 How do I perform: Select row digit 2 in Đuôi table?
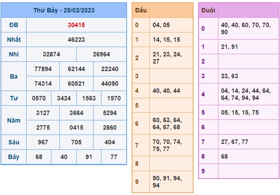[x=203, y=61]
